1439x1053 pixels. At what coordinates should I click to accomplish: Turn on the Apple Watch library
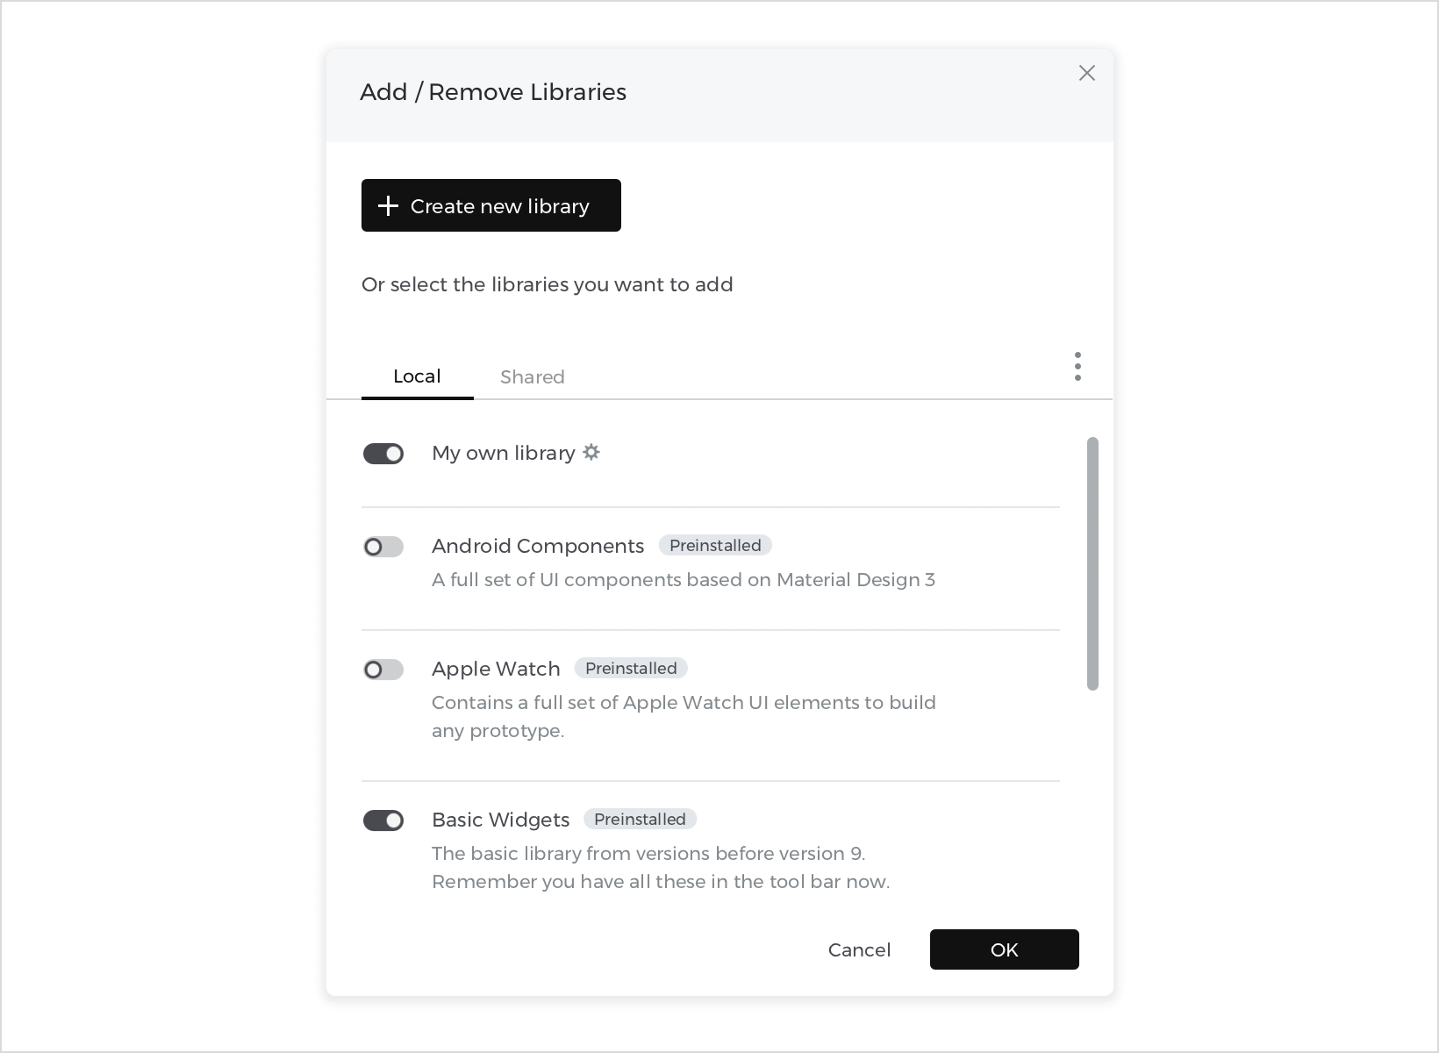point(383,669)
